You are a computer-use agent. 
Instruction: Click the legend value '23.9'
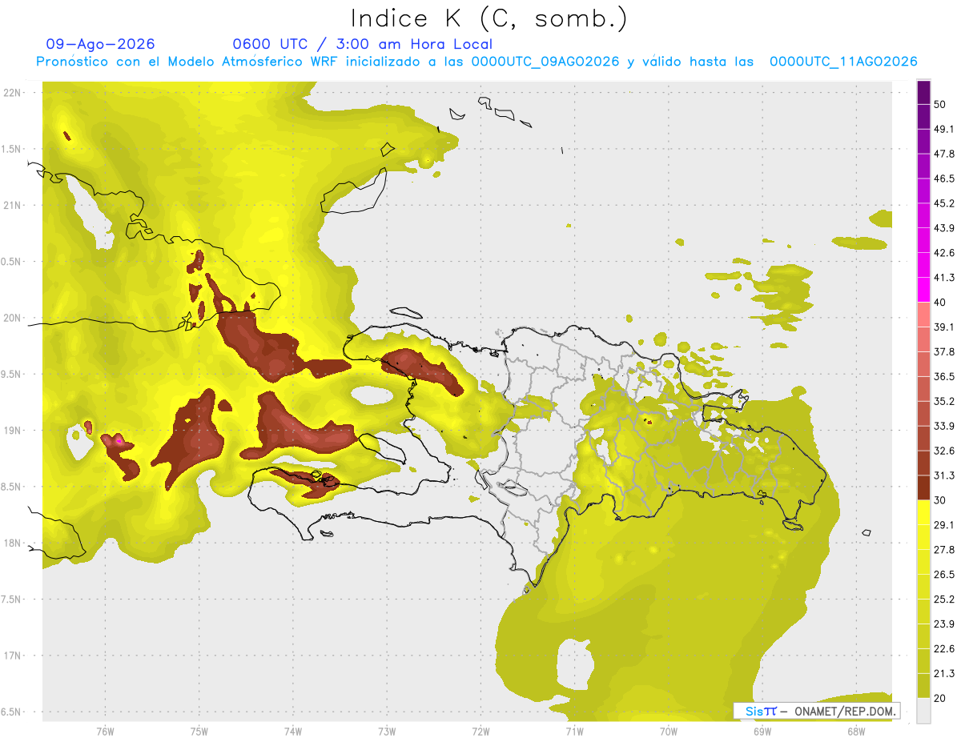[x=944, y=624]
